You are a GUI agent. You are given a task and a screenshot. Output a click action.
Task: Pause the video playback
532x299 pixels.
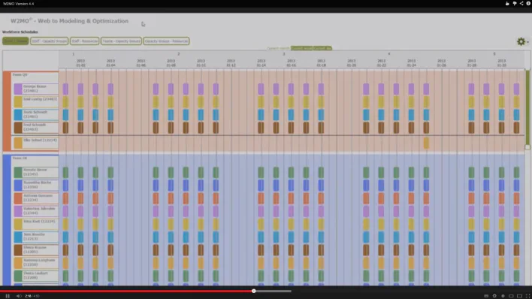click(8, 296)
